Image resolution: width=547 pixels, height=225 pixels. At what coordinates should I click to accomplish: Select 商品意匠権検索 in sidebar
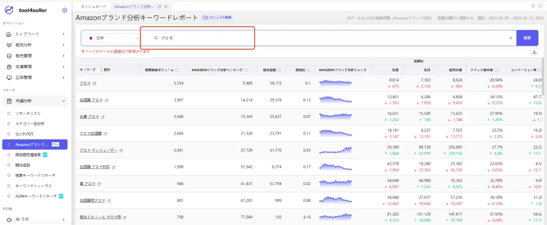coord(29,155)
